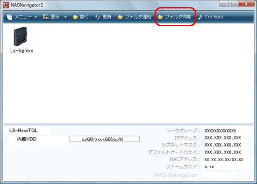This screenshot has width=257, height=184.
Task: Click the ワークグループ label
Action: click(x=183, y=131)
